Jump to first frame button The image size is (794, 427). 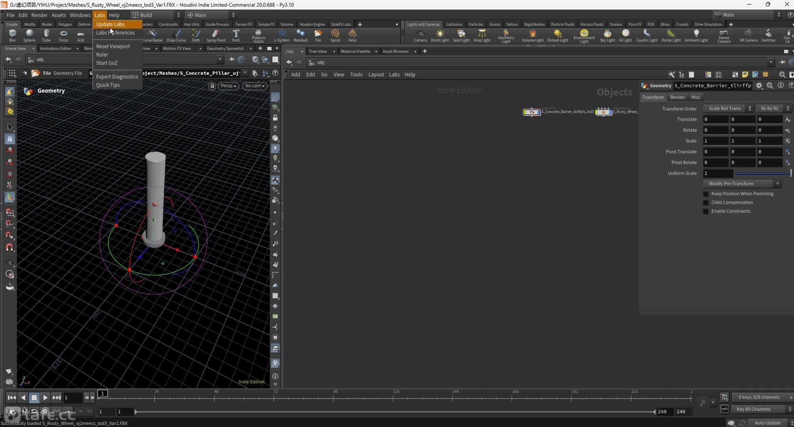coord(12,398)
